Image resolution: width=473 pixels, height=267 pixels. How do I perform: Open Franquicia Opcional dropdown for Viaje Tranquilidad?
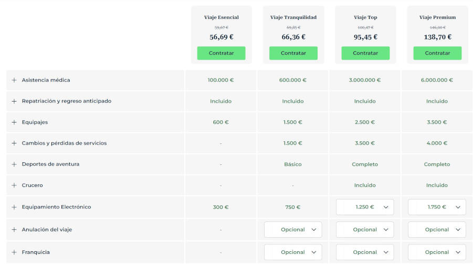[292, 252]
